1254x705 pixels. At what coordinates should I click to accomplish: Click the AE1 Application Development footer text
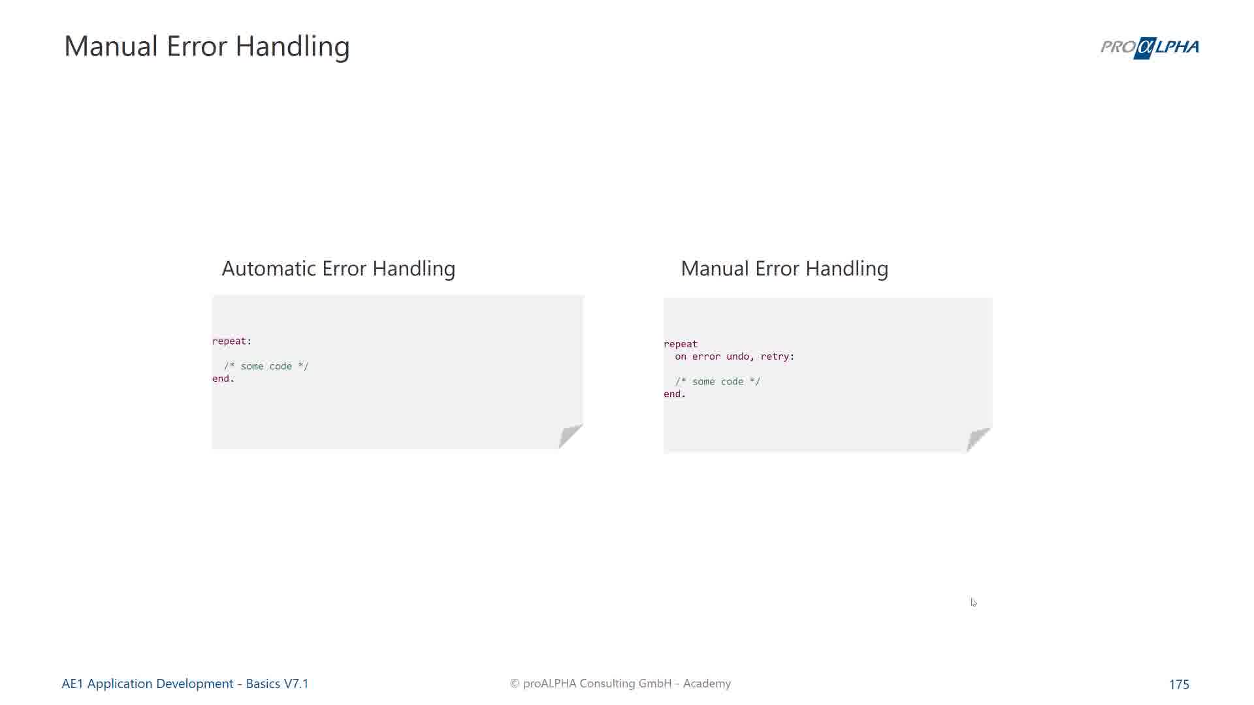pyautogui.click(x=185, y=683)
